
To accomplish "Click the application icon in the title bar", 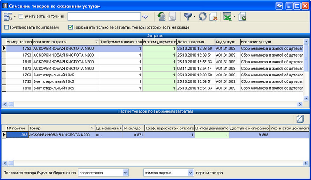I will pos(5,6).
